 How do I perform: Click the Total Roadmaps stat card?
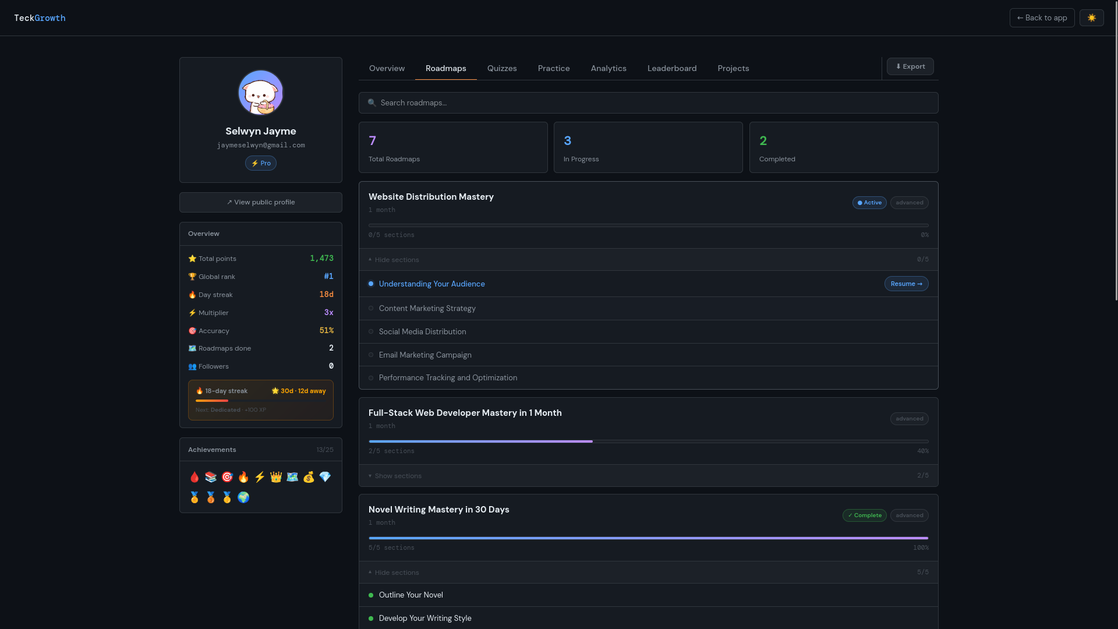pyautogui.click(x=453, y=147)
